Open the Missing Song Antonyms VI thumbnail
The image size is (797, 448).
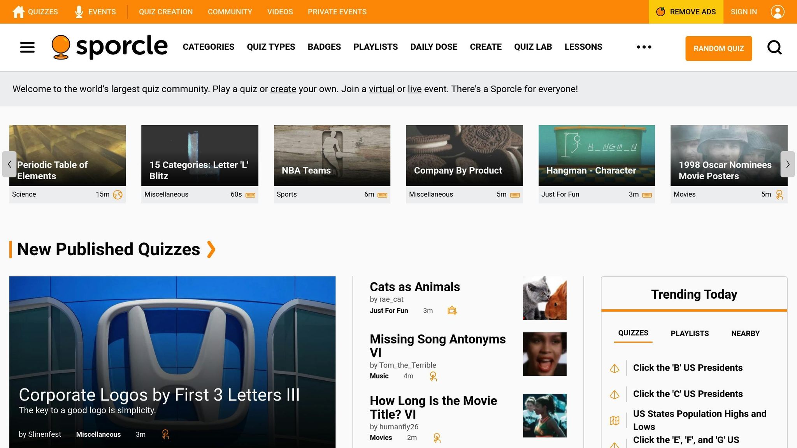tap(544, 354)
